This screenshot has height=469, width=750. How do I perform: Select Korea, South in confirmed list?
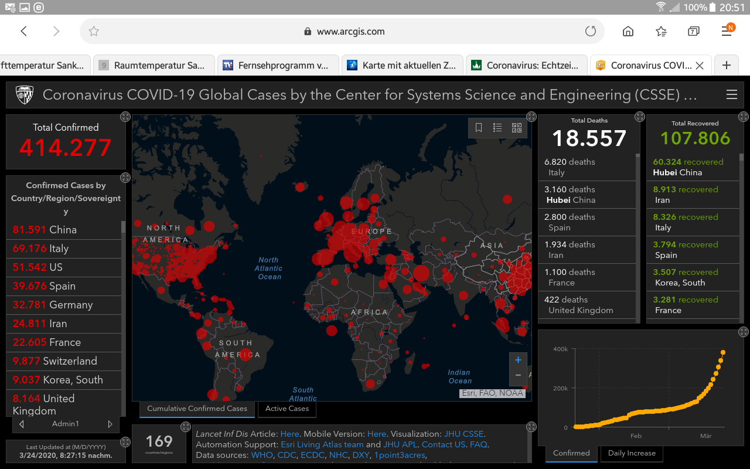[64, 380]
